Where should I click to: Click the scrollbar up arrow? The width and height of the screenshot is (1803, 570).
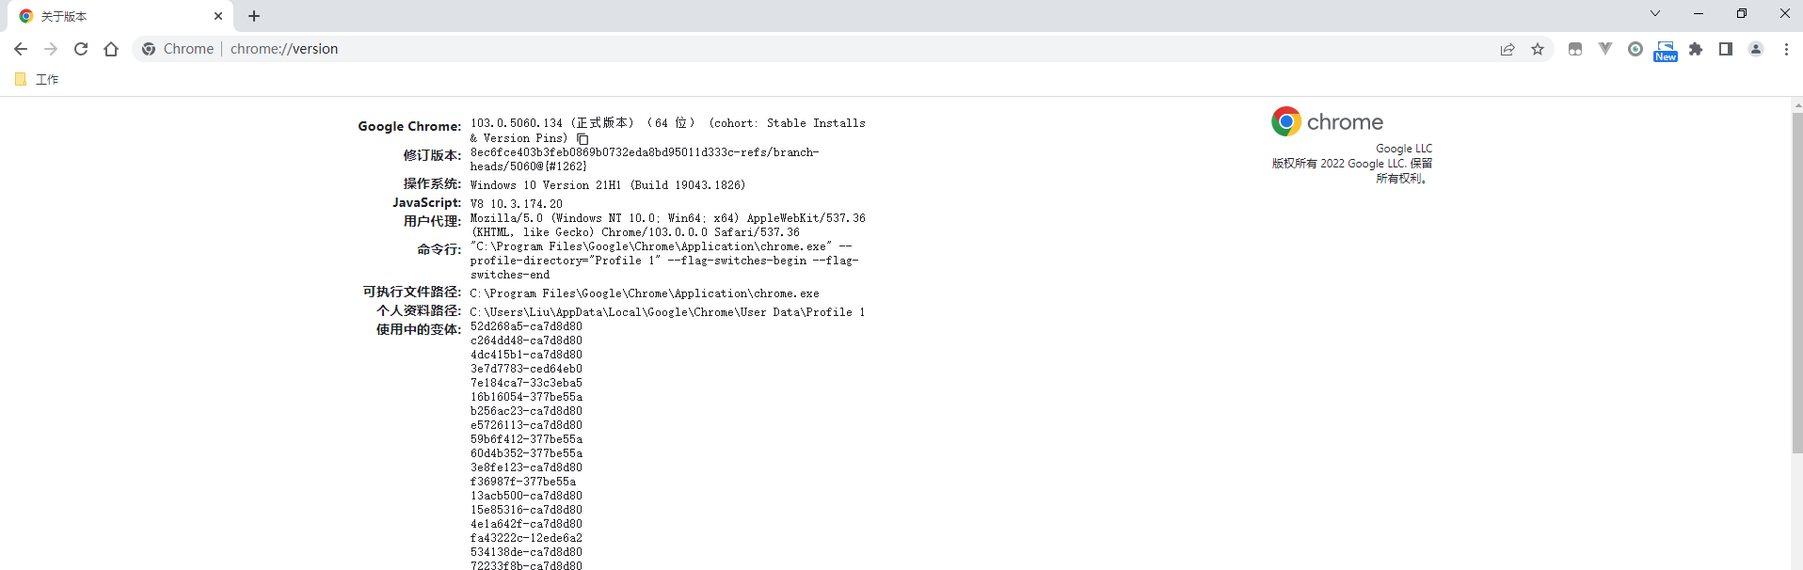1797,103
